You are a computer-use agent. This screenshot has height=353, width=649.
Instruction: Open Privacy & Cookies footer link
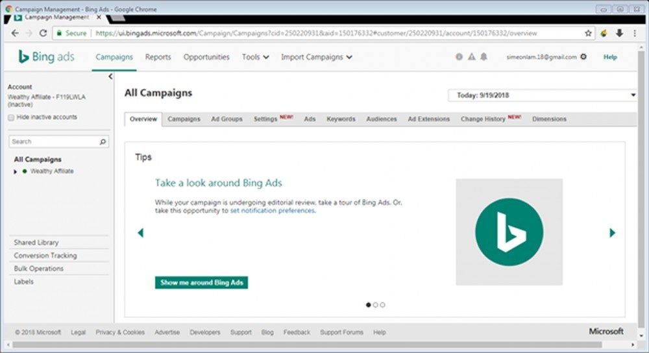click(x=120, y=332)
